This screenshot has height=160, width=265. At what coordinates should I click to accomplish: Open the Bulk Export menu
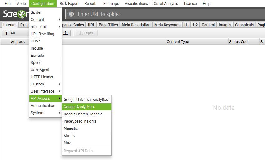[69, 4]
